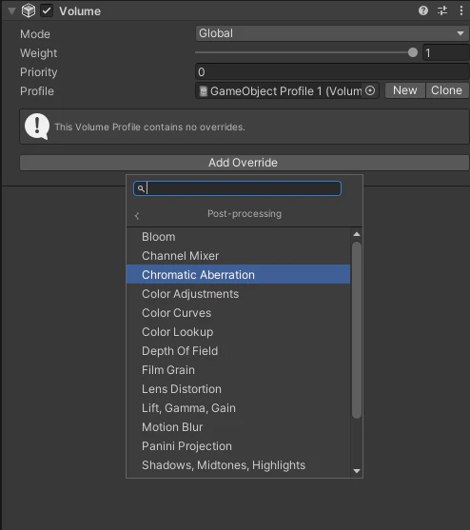Viewport: 470px width, 530px height.
Task: Open the Mode dropdown set to Global
Action: [x=332, y=33]
